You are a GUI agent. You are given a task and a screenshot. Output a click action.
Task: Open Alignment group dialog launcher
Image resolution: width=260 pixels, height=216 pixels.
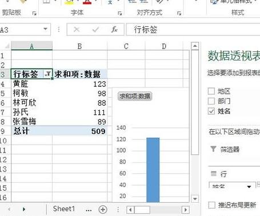click(179, 13)
